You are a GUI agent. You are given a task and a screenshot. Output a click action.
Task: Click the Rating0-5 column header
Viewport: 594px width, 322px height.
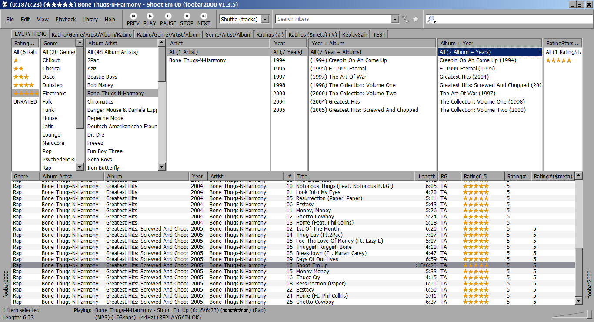click(x=483, y=176)
